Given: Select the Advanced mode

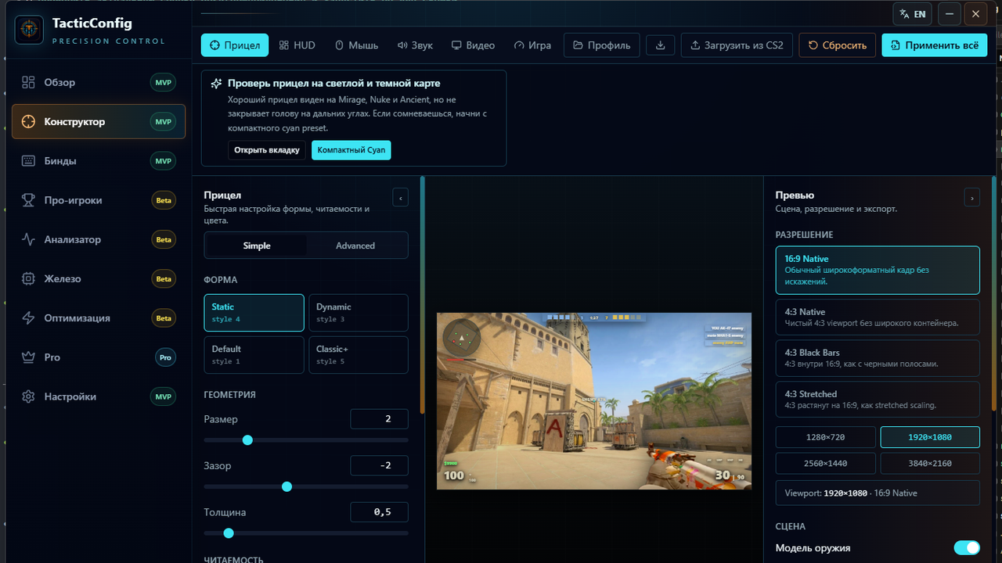Looking at the screenshot, I should 355,246.
